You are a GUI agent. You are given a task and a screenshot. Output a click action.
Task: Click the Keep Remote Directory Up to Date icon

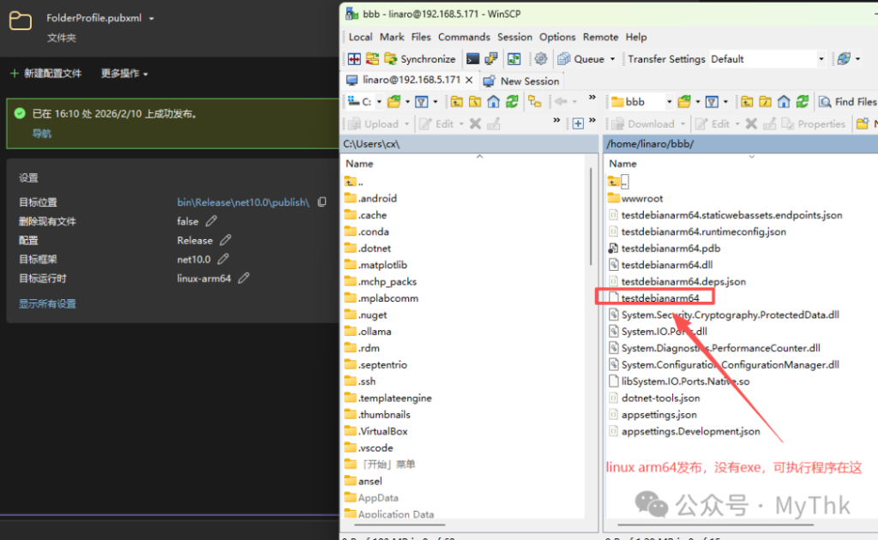tap(514, 59)
